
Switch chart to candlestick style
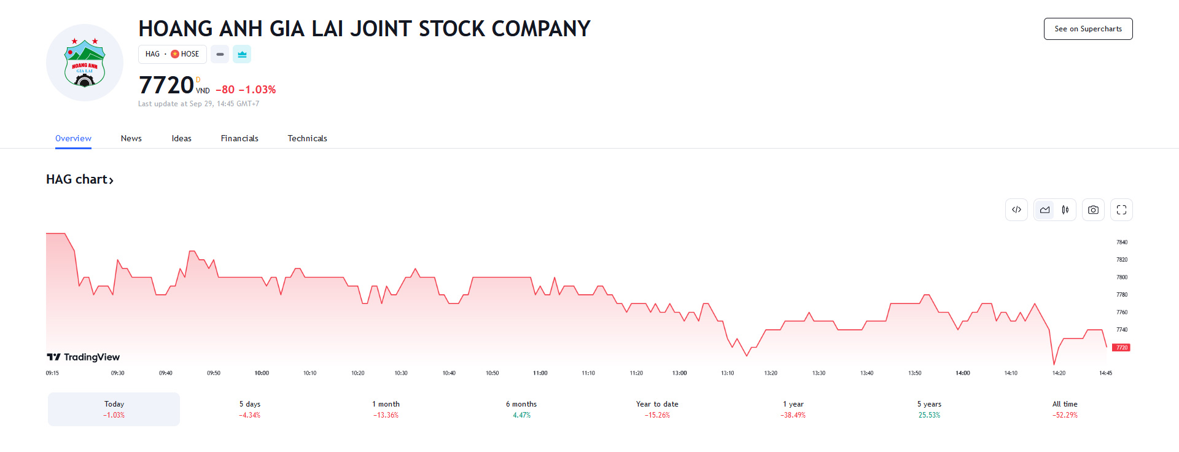pos(1065,210)
